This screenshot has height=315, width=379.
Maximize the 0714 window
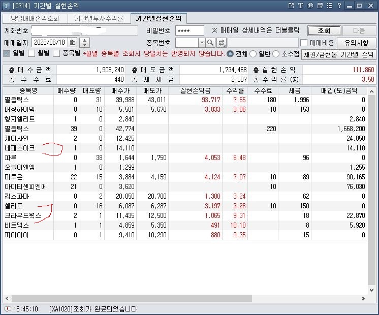(x=359, y=6)
